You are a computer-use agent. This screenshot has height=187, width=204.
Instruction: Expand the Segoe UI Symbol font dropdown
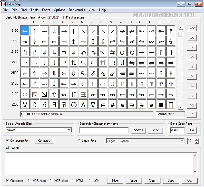click(182, 141)
